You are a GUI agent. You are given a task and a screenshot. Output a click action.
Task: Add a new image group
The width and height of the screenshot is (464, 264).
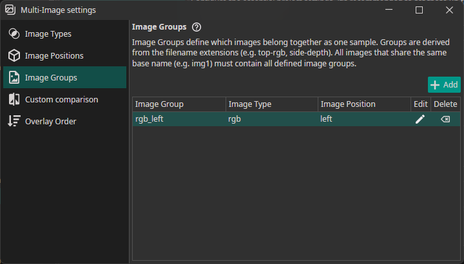click(x=444, y=85)
